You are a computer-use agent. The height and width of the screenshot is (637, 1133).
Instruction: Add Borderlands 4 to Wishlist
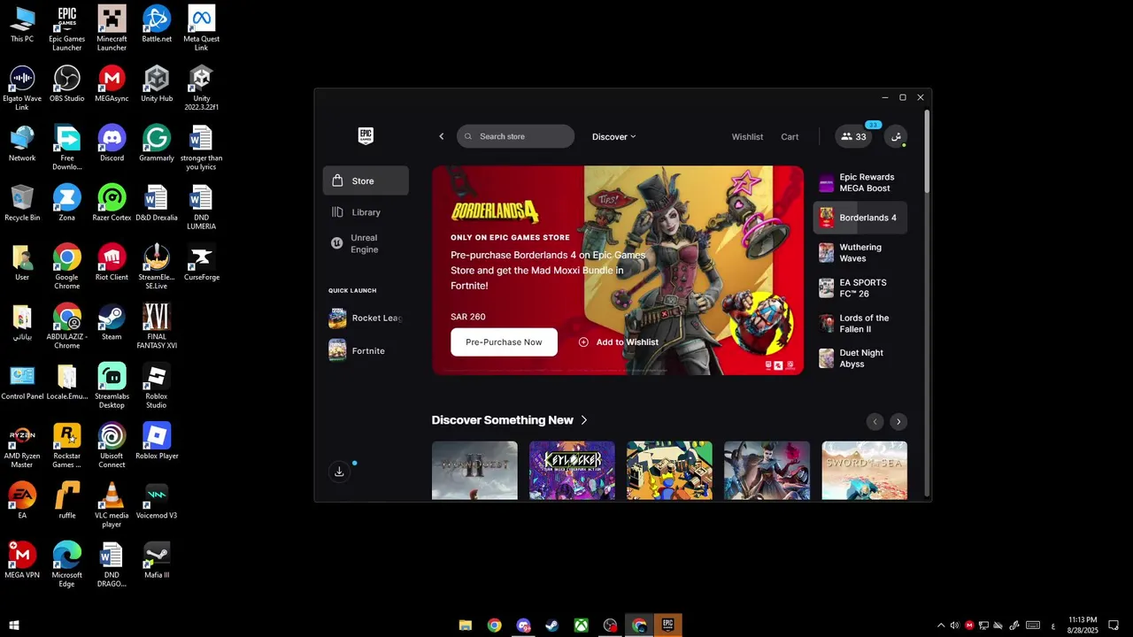(x=619, y=342)
